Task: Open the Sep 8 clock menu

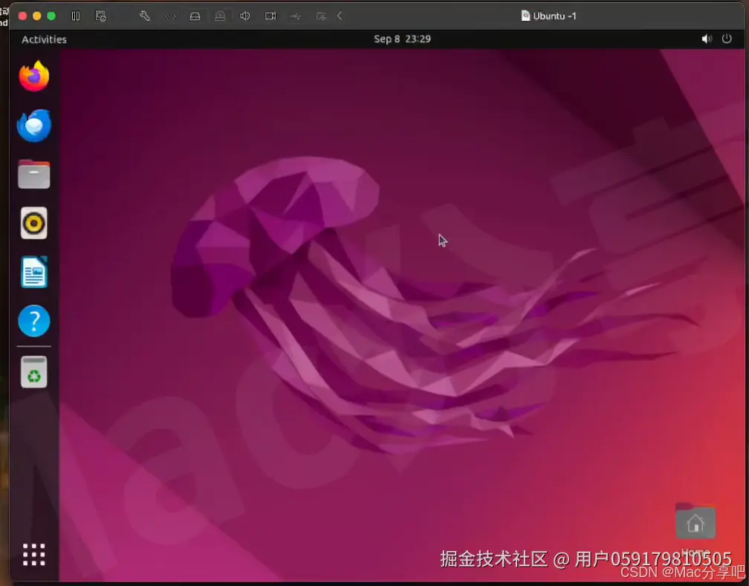Action: tap(403, 39)
